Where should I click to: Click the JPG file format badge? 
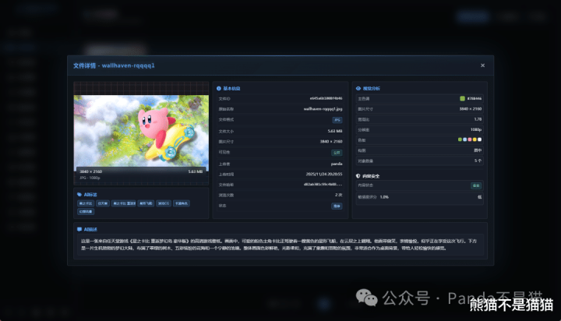(x=337, y=120)
